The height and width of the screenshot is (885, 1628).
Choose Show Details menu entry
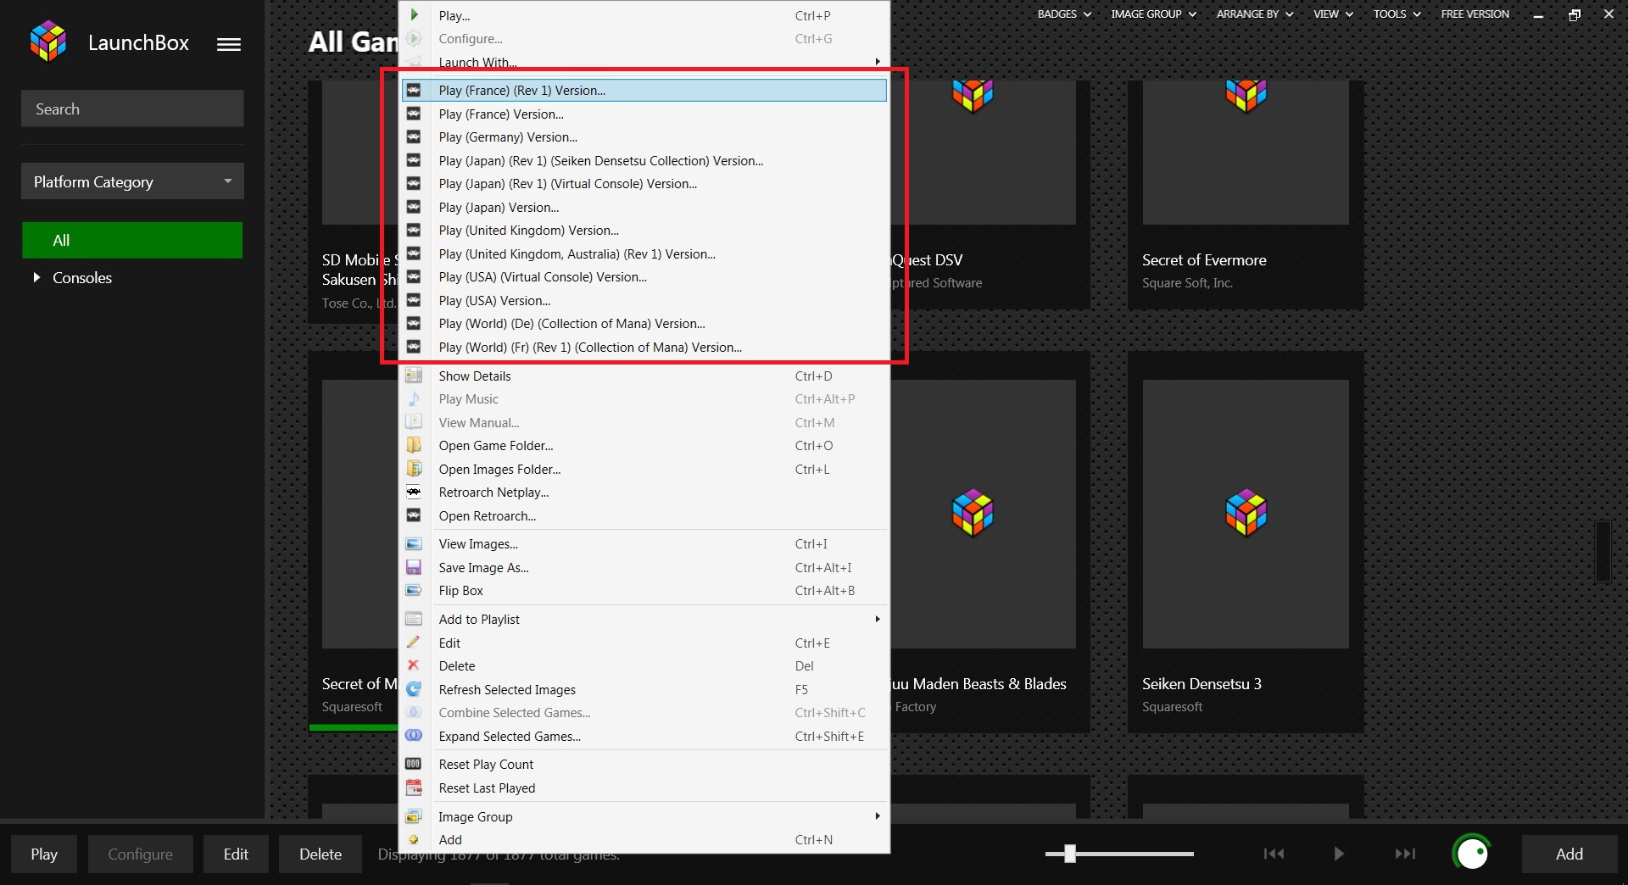pos(644,376)
